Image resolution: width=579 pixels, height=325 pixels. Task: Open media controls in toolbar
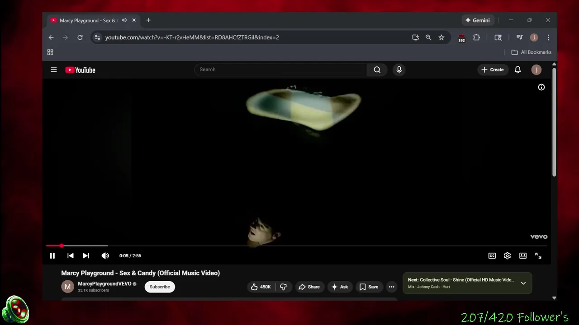519,37
